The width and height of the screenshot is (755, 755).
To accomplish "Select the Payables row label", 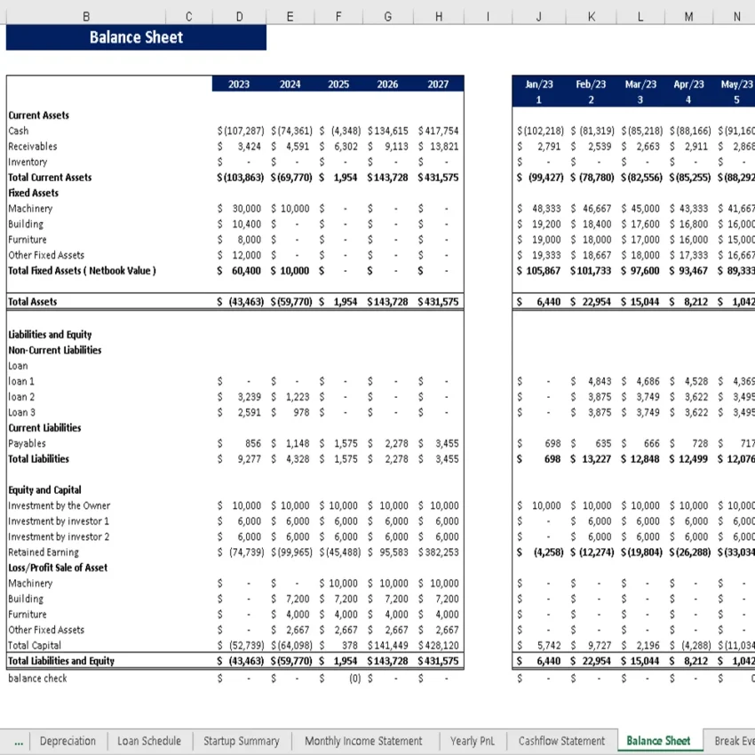I will tap(26, 443).
